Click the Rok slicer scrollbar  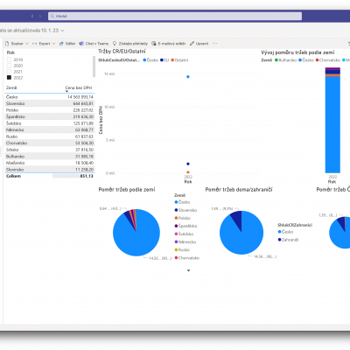pyautogui.click(x=94, y=66)
